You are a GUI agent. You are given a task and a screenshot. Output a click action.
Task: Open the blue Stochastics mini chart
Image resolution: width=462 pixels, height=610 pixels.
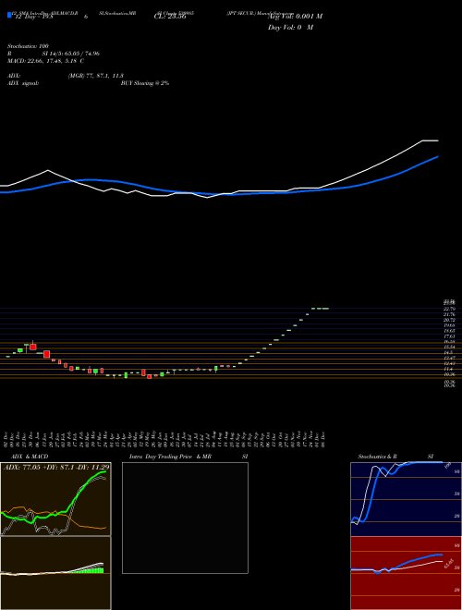pos(406,499)
